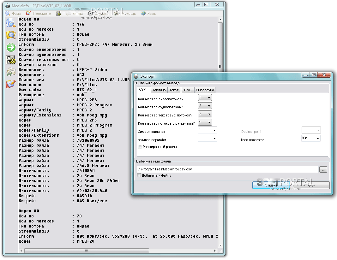This screenshot has width=337, height=260.
Task: Enable the Добавить к файлу checkbox
Action: point(139,175)
